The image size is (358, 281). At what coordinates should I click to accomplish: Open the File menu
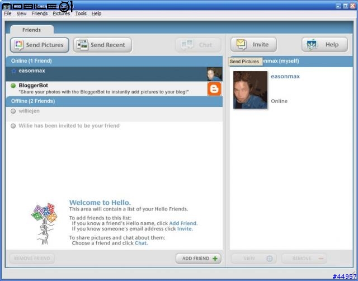7,13
